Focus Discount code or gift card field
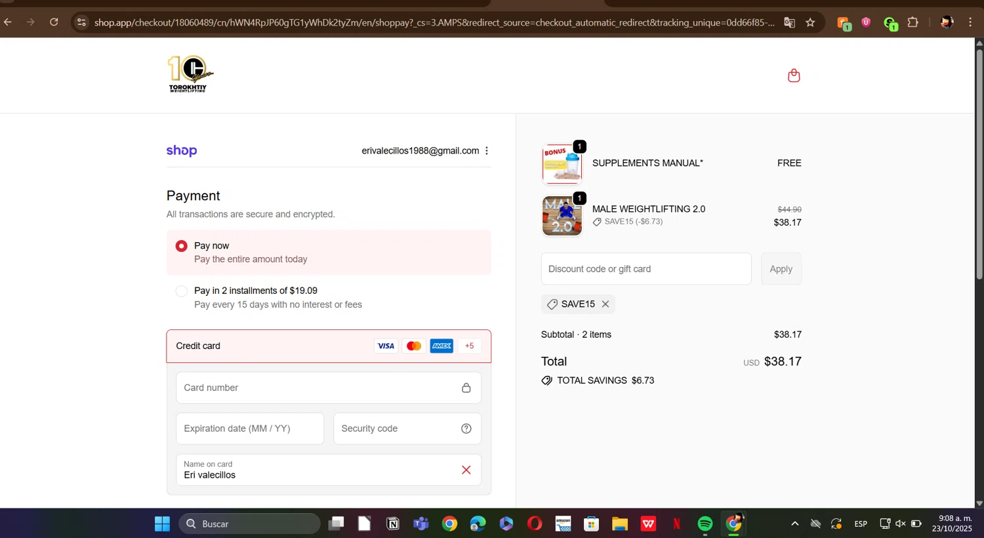Image resolution: width=984 pixels, height=538 pixels. tap(646, 269)
